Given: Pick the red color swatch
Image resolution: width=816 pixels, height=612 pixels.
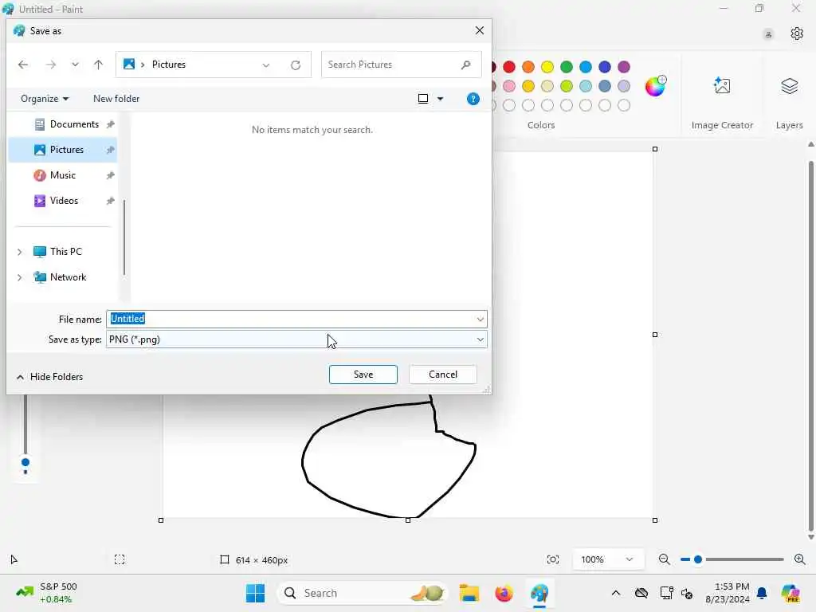Looking at the screenshot, I should tap(509, 67).
